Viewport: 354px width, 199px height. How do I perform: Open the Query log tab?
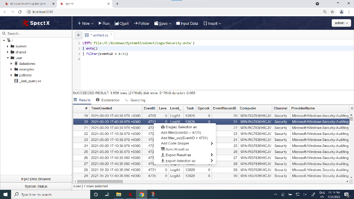(135, 100)
